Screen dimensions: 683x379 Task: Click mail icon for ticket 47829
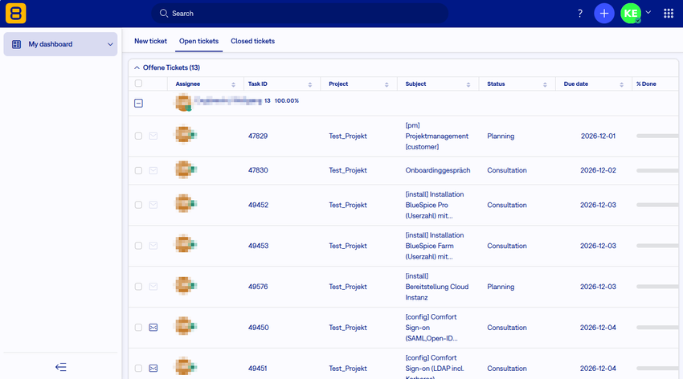[x=153, y=136]
